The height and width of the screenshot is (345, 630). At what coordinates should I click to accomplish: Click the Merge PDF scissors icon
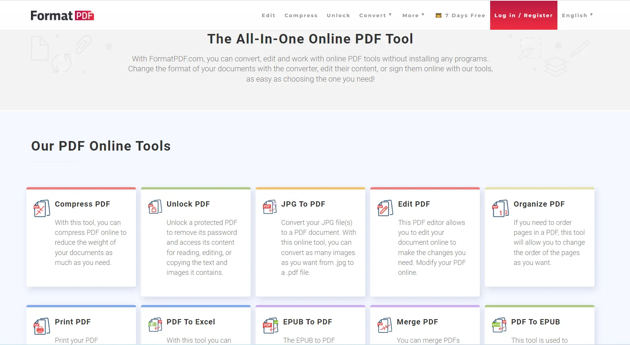click(385, 325)
